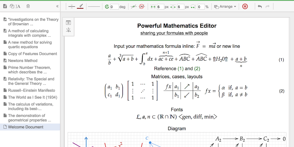Click the first green arrow-spacing icon
Image resolution: width=294 pixels, height=147 pixels.
pos(153,7)
